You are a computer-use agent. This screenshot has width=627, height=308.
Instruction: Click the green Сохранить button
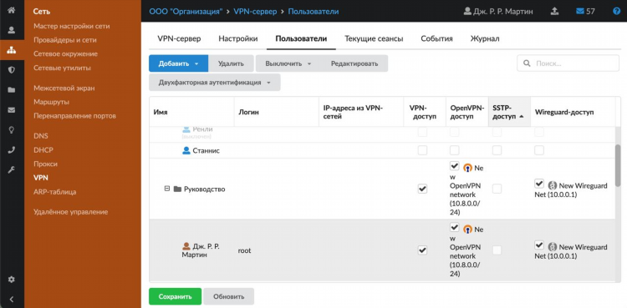tap(175, 297)
